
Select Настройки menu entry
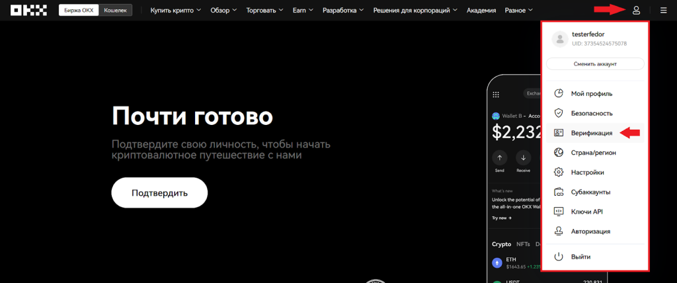[595, 172]
